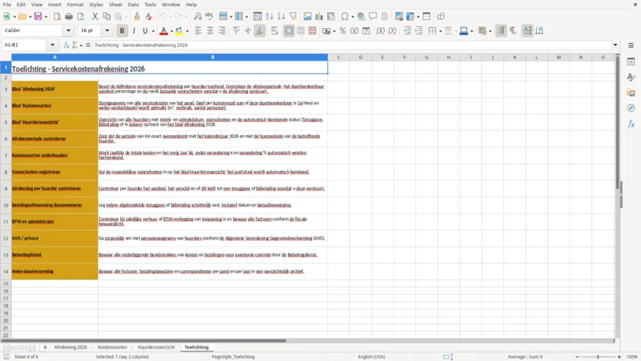The height and width of the screenshot is (361, 641).
Task: Open sidebar Navigator compass icon
Action: [x=631, y=108]
